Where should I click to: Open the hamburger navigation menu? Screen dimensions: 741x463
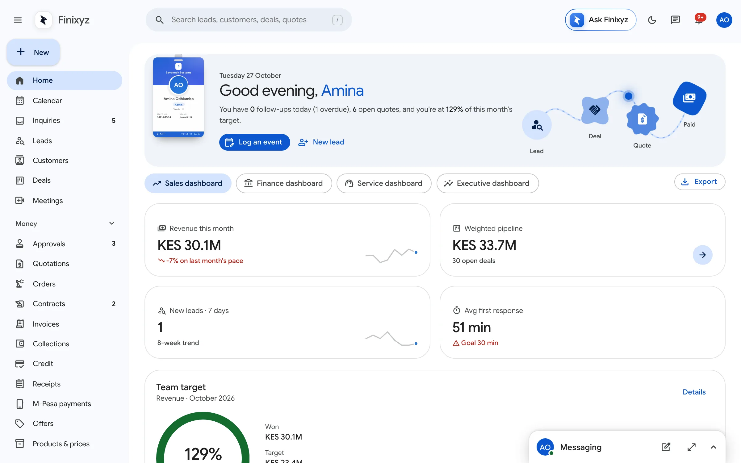18,20
